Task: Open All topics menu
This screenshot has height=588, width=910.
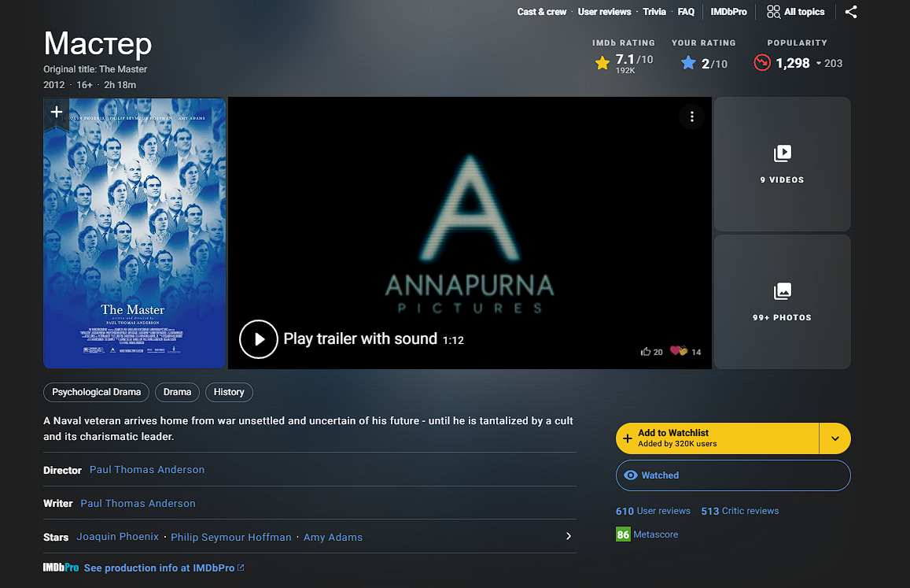Action: click(x=796, y=12)
